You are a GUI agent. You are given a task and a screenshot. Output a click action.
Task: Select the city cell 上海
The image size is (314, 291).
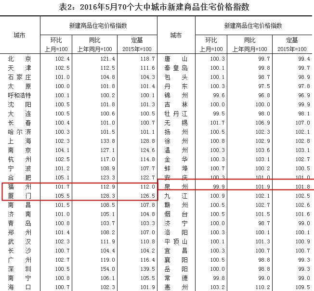coord(19,141)
